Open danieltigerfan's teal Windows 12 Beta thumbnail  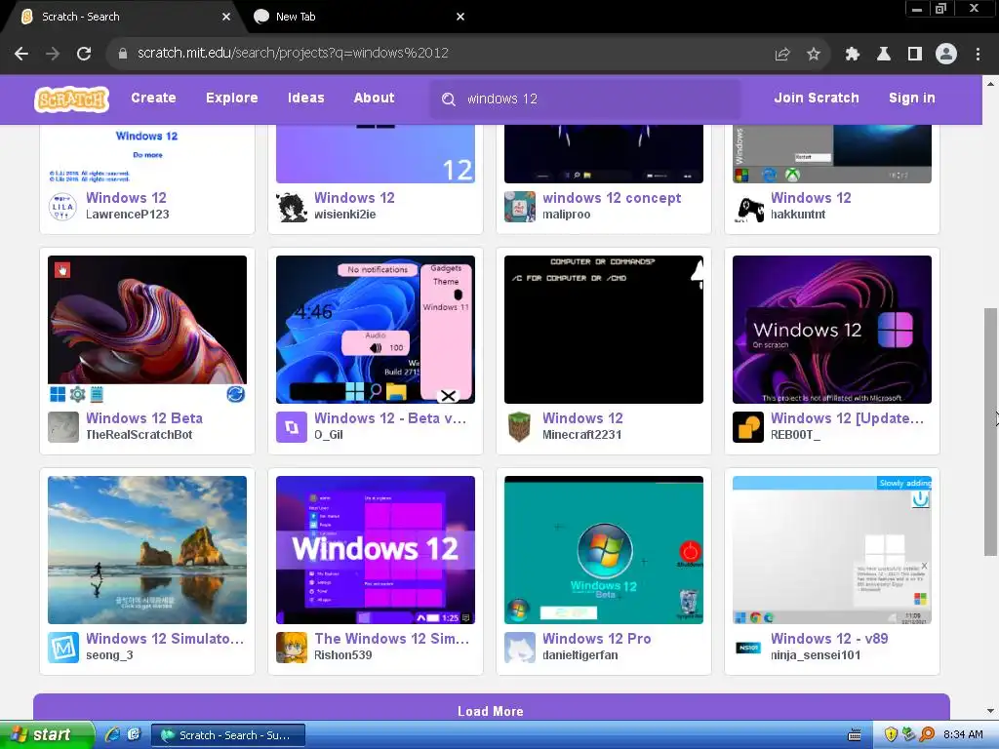coord(603,550)
